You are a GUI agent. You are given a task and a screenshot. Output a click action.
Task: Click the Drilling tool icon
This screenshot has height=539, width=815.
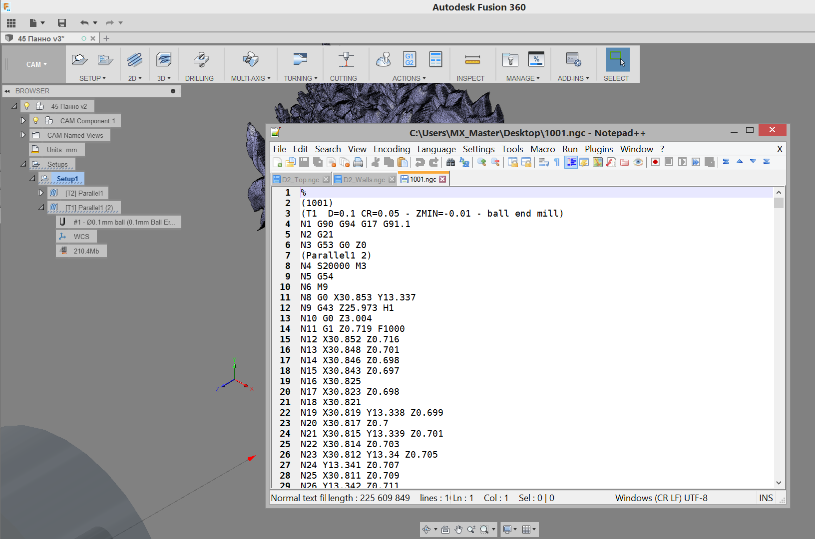coord(200,60)
